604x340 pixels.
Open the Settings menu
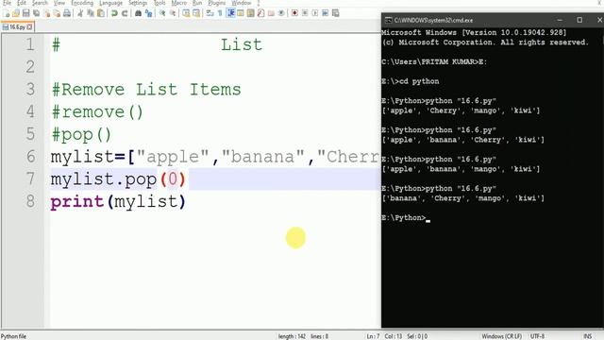pyautogui.click(x=138, y=3)
